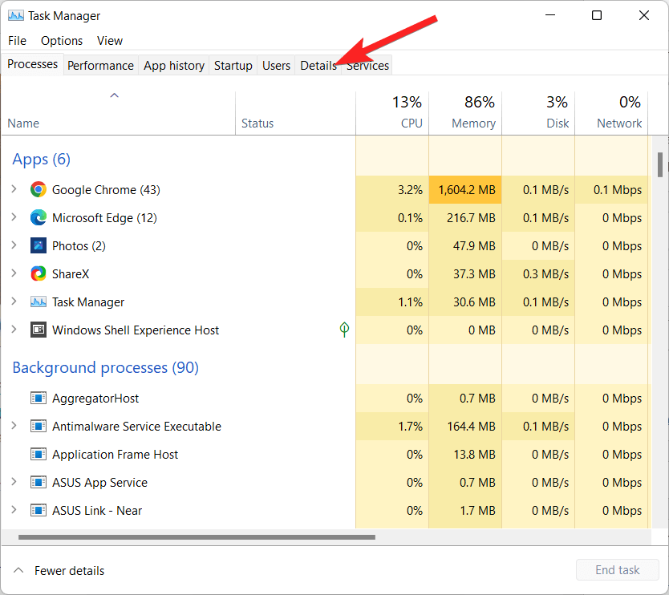This screenshot has height=595, width=669.
Task: Expand the Google Chrome process group
Action: 14,189
